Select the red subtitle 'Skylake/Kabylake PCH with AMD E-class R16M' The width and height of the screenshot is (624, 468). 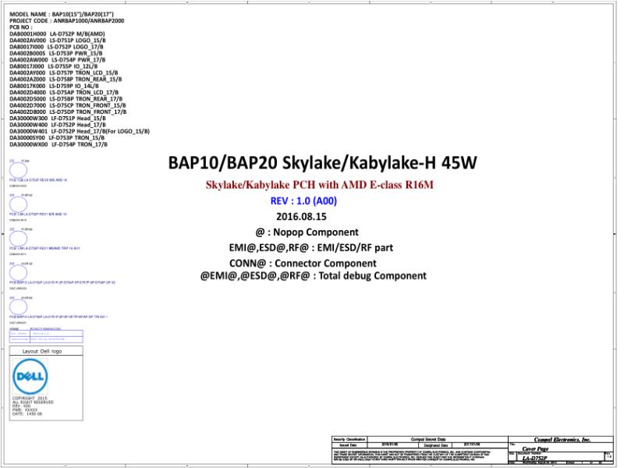(319, 185)
